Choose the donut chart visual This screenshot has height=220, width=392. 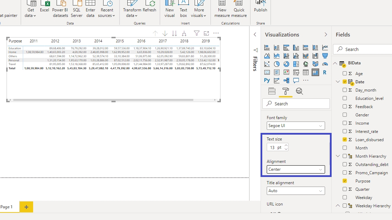(x=286, y=64)
